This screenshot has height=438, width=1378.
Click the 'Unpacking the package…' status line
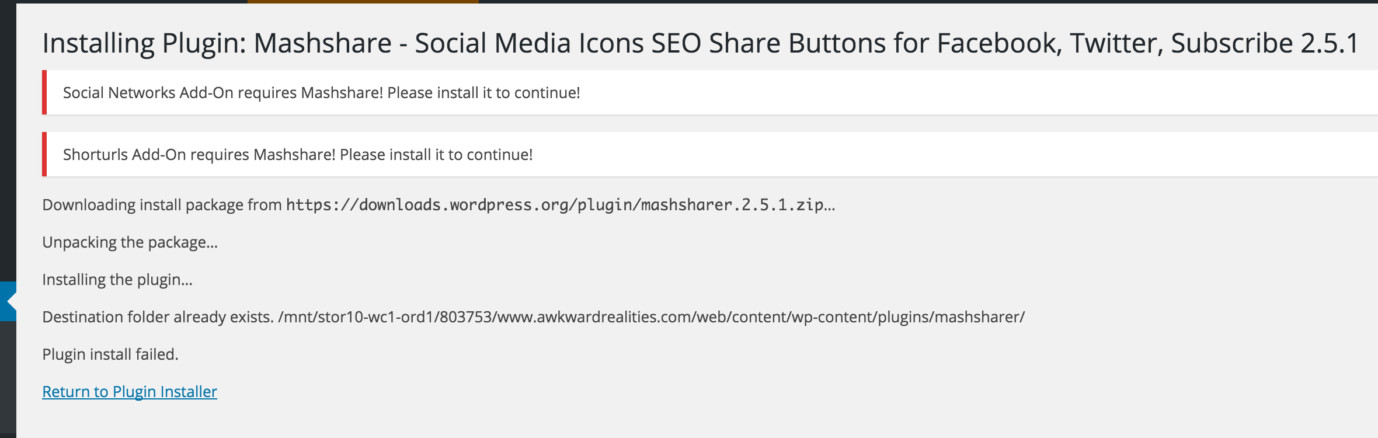click(x=130, y=242)
